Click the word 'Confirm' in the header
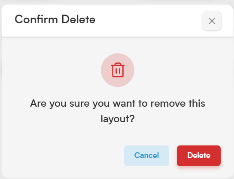This screenshot has width=234, height=179. pyautogui.click(x=36, y=19)
